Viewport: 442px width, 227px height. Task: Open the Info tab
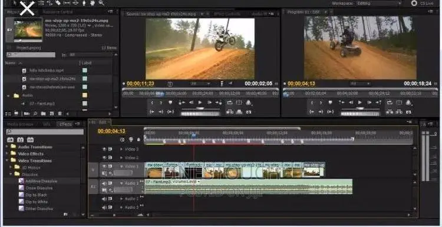click(47, 124)
